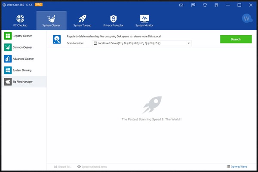Click the System Cleaner broom icon
This screenshot has height=172, width=258.
pyautogui.click(x=51, y=18)
